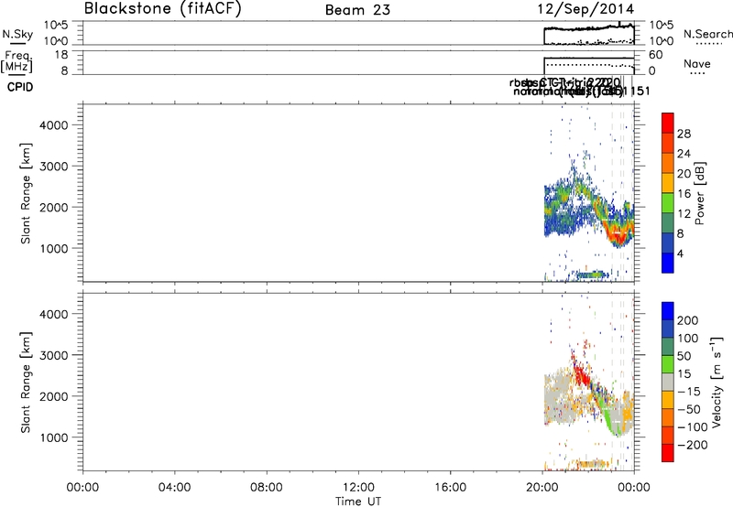
Task: Click the '200' value on Velocity colorbar
Action: pos(688,320)
